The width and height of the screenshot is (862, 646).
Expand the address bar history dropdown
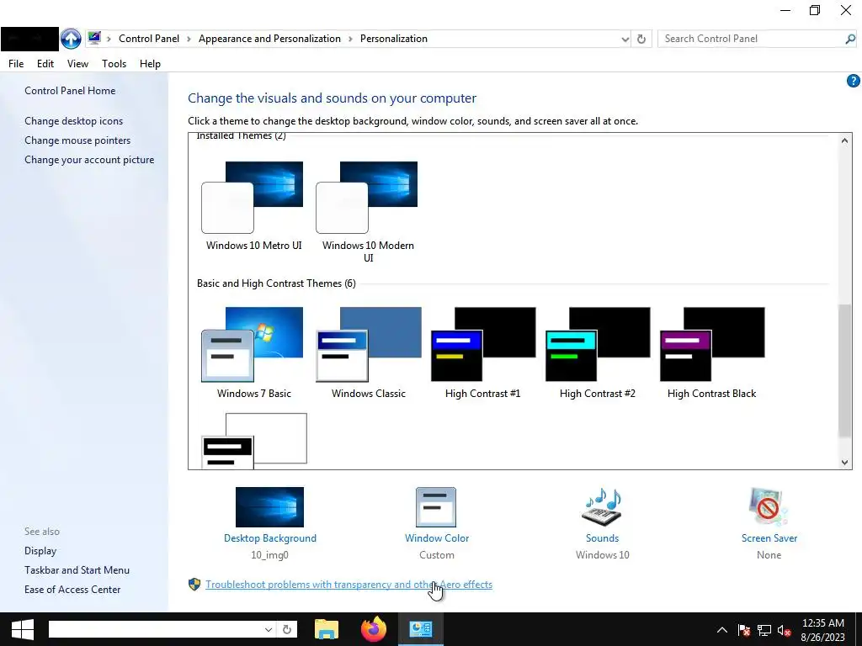pos(625,39)
